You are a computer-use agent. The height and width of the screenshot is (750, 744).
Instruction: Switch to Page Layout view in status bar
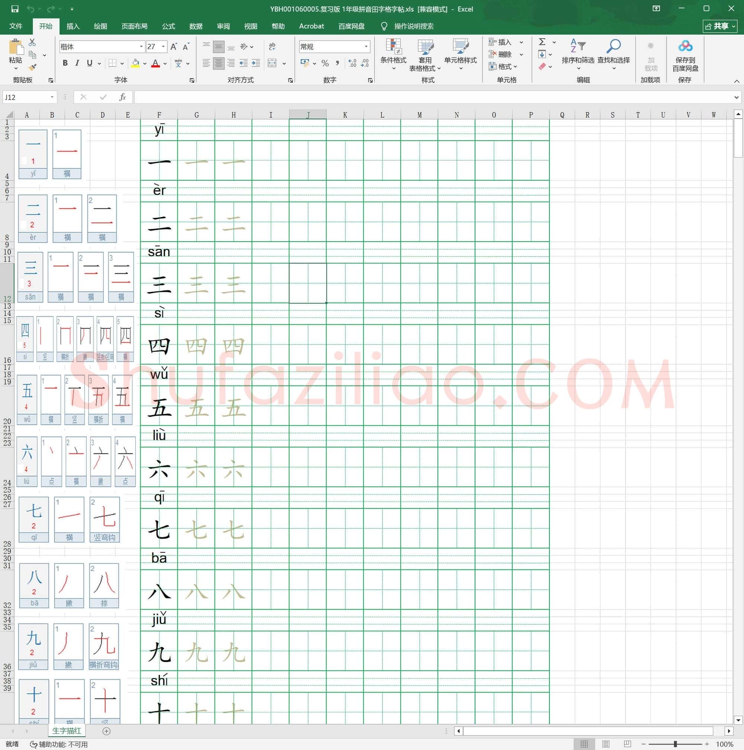point(605,744)
